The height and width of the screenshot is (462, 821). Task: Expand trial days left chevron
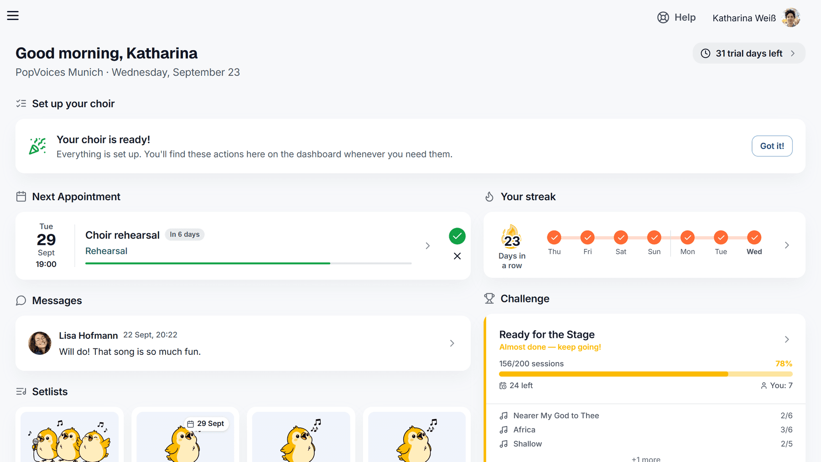793,53
